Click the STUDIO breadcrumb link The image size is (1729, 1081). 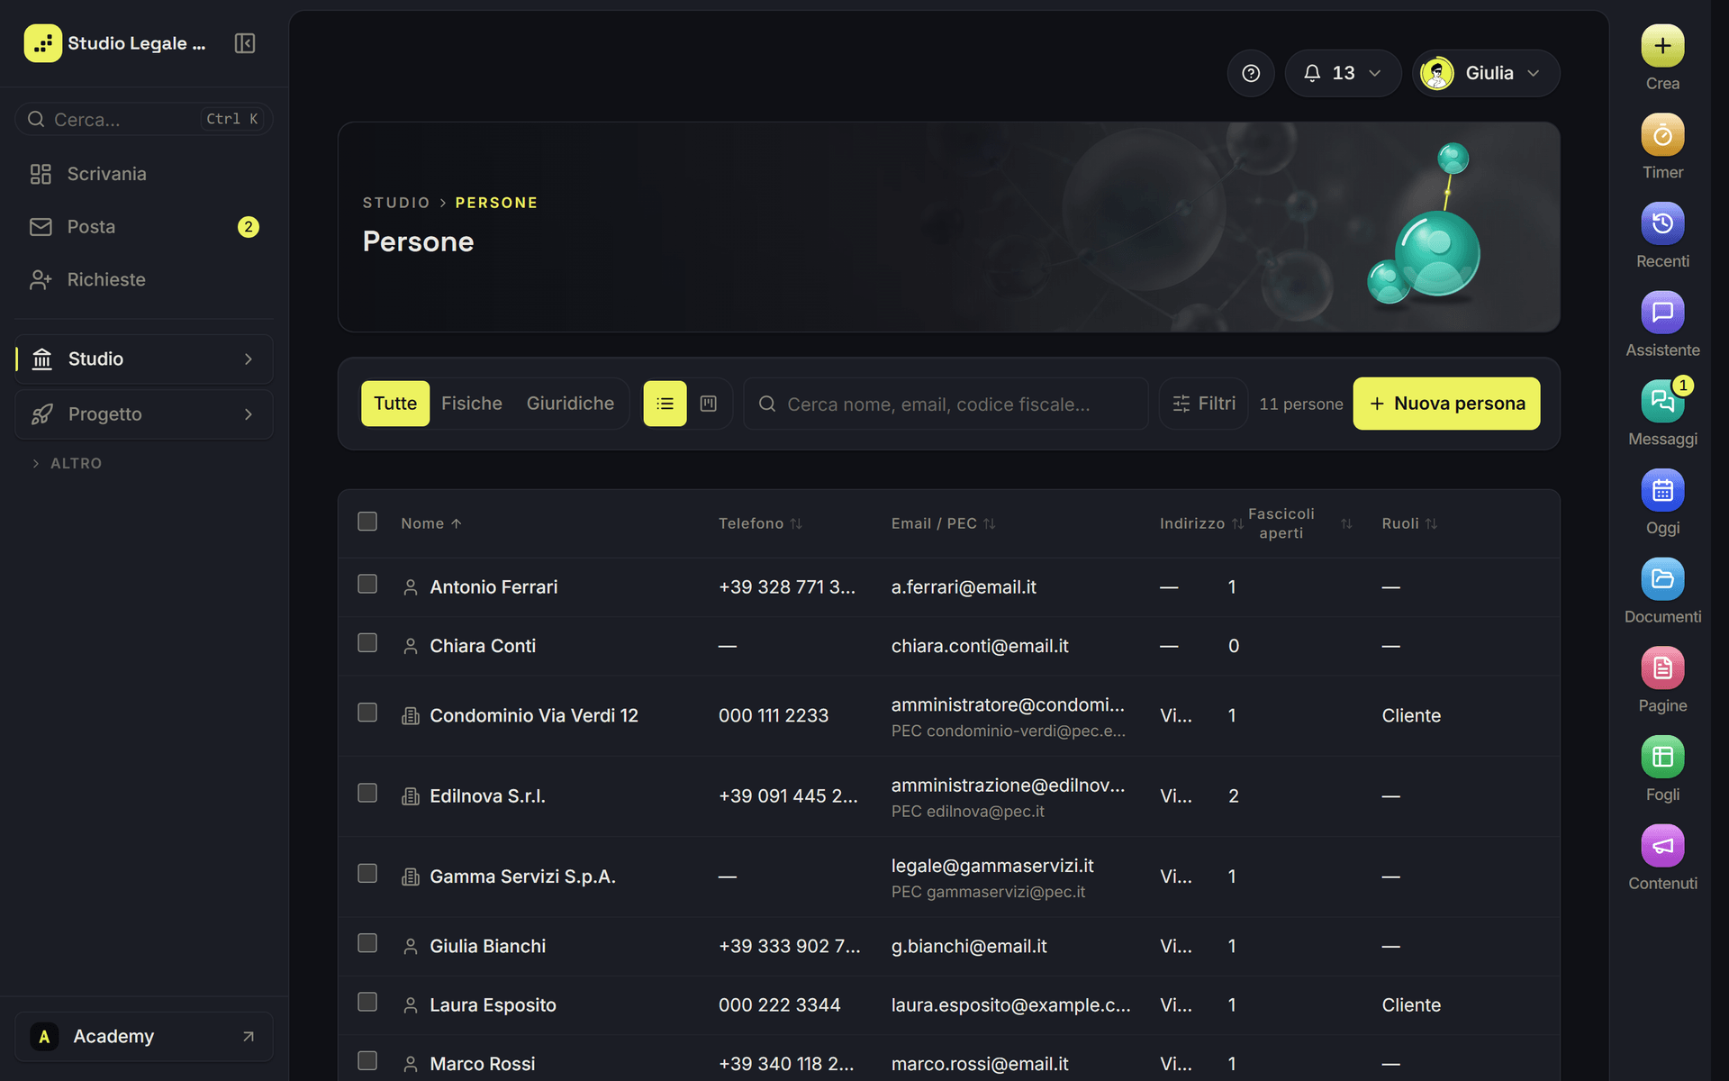pyautogui.click(x=396, y=203)
